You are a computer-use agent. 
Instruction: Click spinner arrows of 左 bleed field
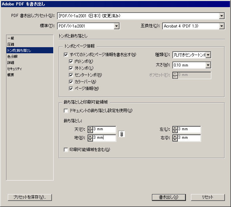[175, 129]
